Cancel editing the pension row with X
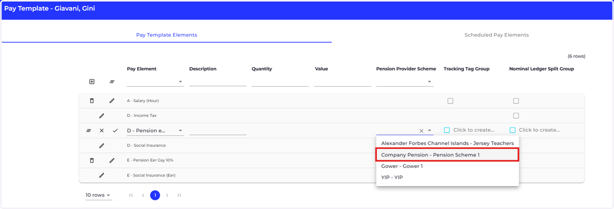Screen dimensions: 614x209 click(102, 130)
